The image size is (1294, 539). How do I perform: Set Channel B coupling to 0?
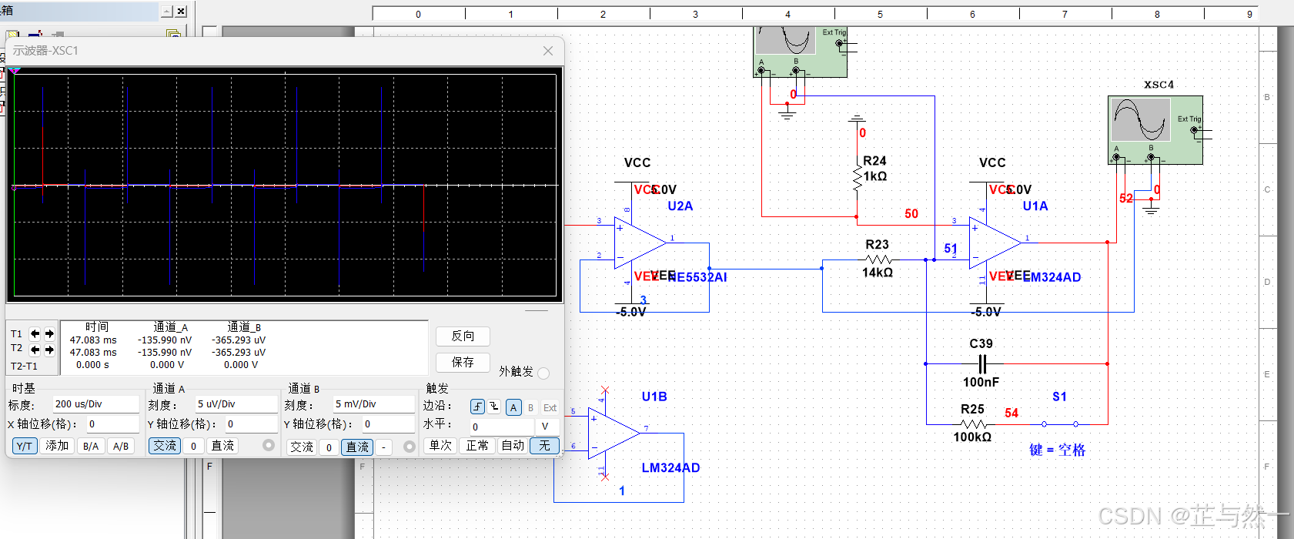(x=329, y=447)
